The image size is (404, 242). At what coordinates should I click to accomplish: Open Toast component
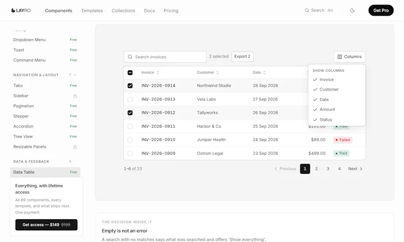(x=45, y=50)
